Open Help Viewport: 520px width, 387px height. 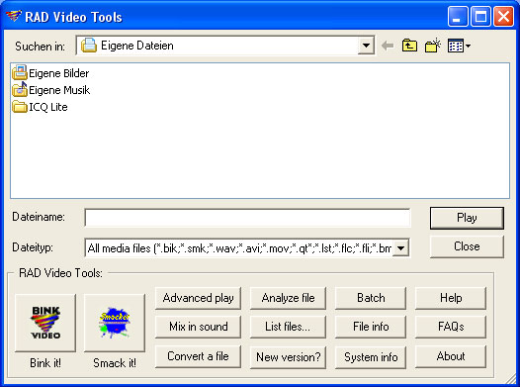(x=451, y=298)
